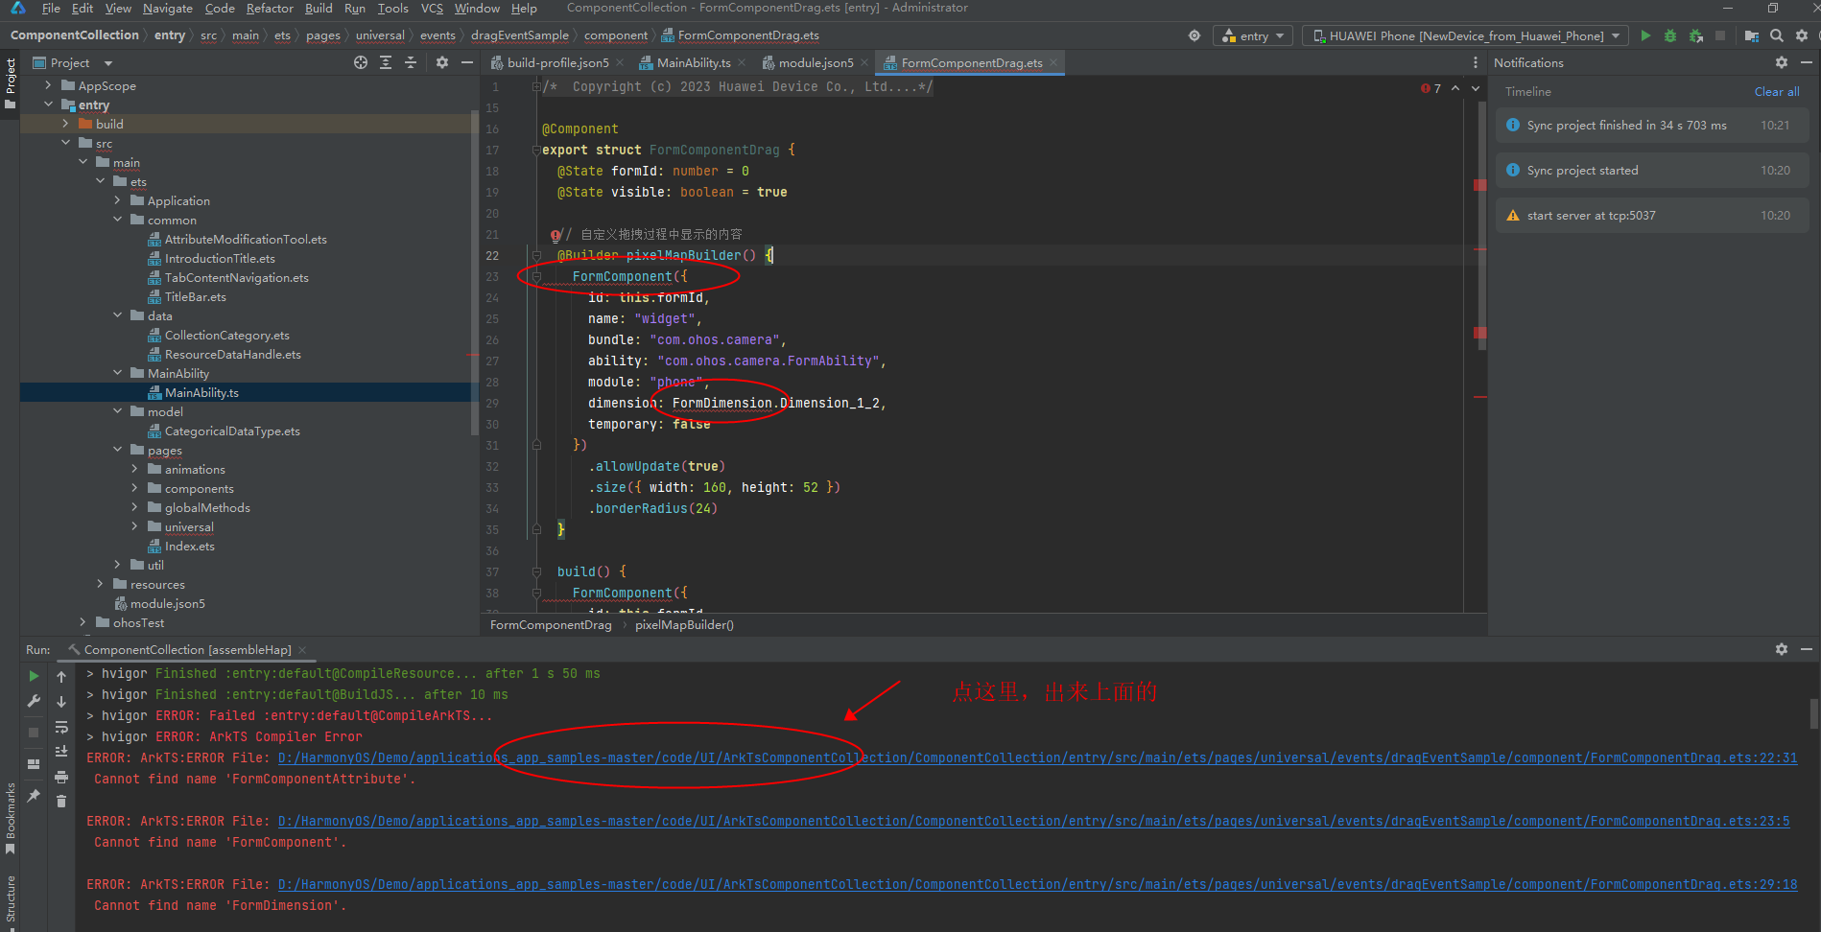Toggle soft-wrap in Run console
The width and height of the screenshot is (1821, 932).
(61, 727)
